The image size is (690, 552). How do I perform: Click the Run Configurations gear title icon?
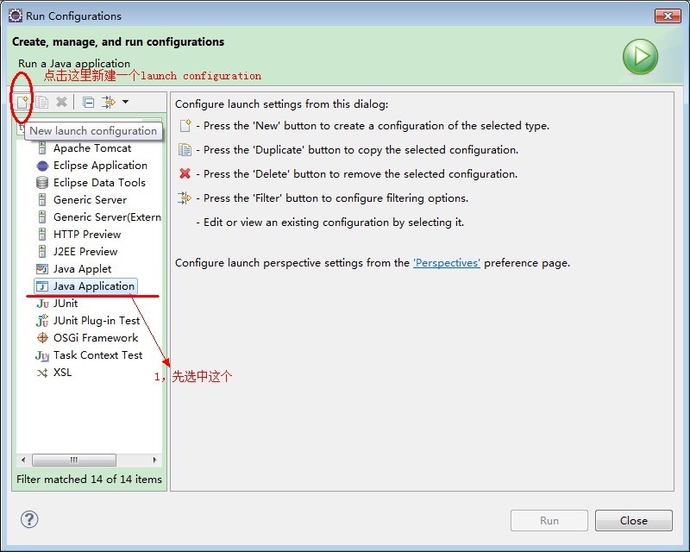15,16
